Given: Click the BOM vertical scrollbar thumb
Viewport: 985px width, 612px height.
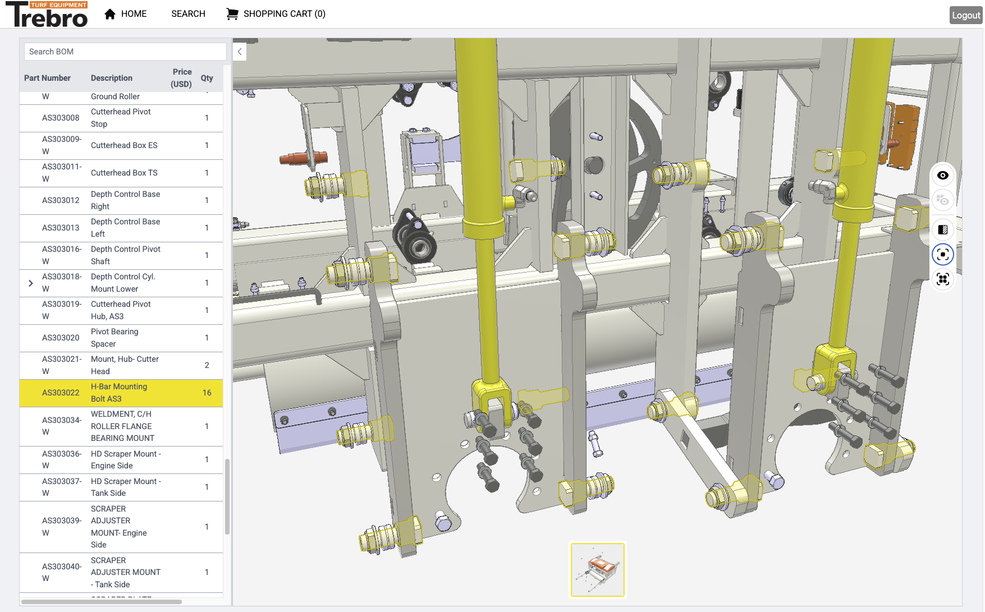Looking at the screenshot, I should [227, 496].
